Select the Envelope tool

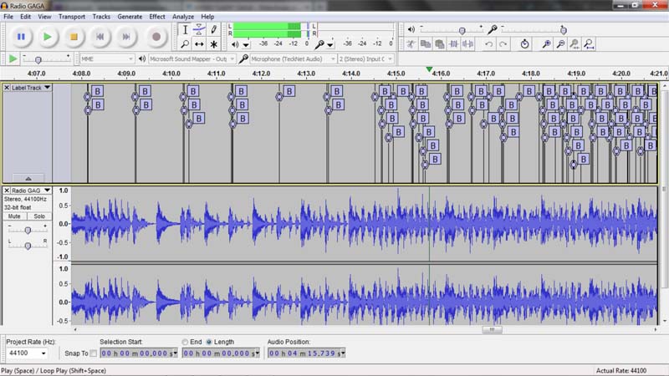click(199, 29)
